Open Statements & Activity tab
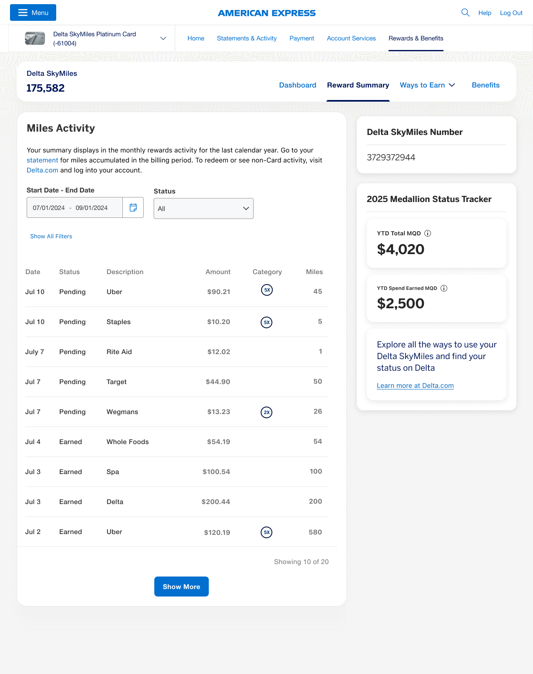Viewport: 533px width, 674px height. (247, 38)
